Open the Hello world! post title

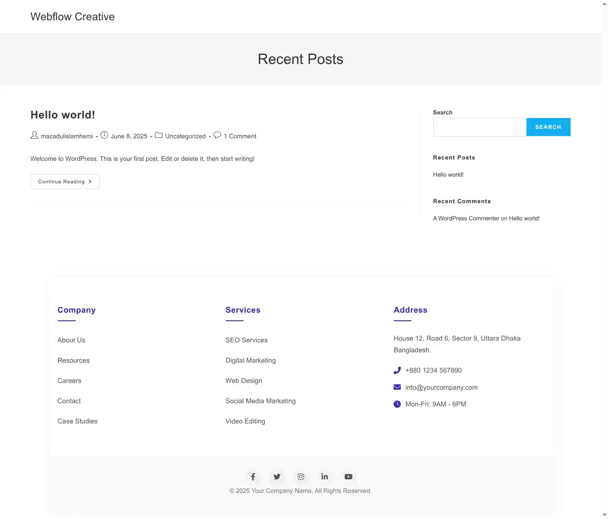pyautogui.click(x=63, y=115)
